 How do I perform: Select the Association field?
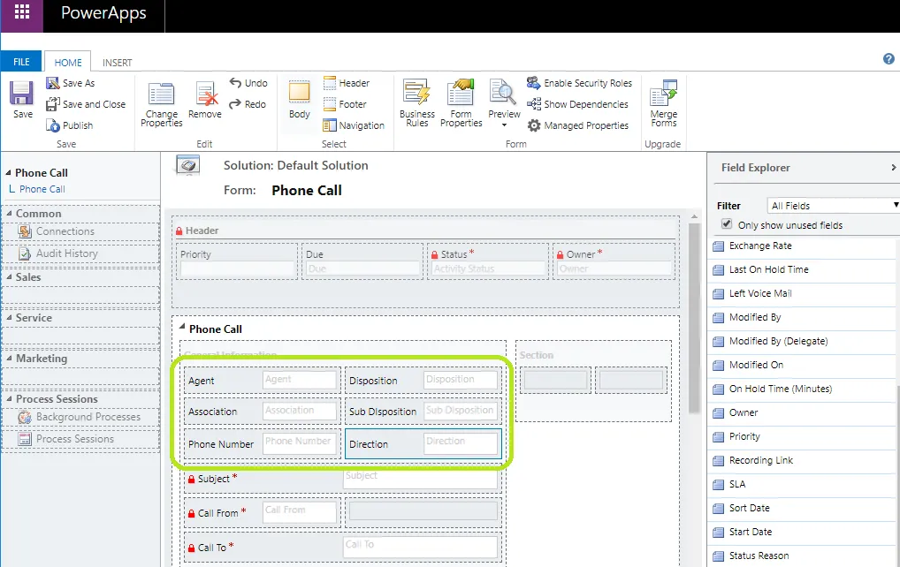click(x=263, y=411)
